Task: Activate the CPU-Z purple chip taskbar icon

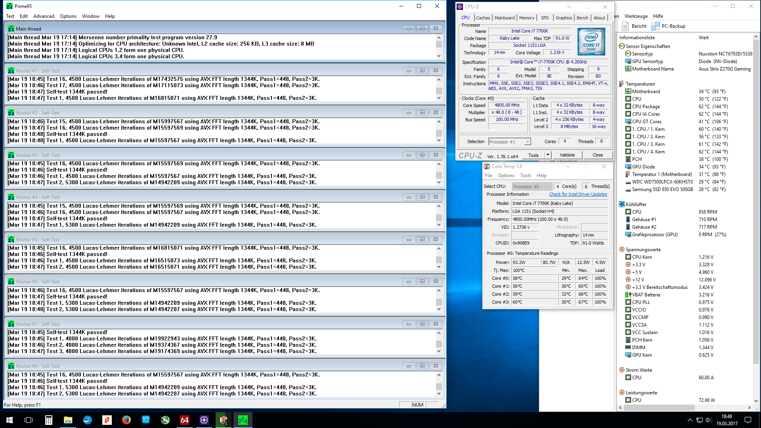Action: coord(204,420)
